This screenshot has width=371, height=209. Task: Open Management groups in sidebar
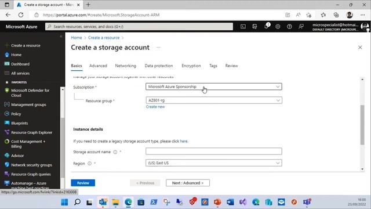[x=28, y=105]
